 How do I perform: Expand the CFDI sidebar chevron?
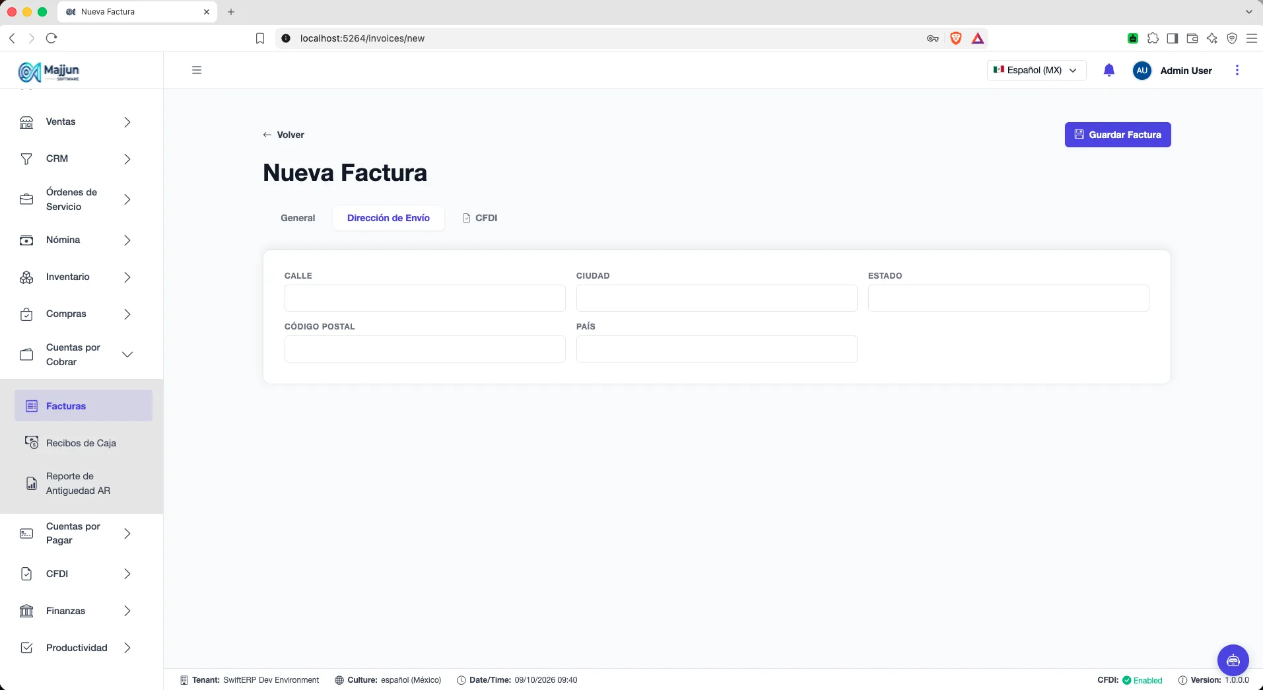[x=127, y=574]
